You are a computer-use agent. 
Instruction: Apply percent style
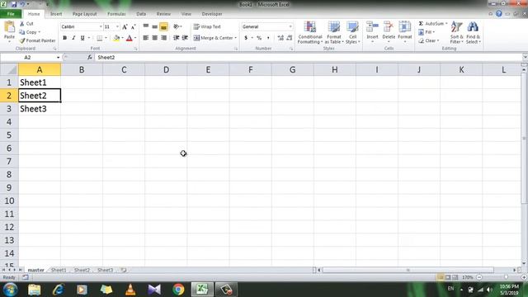pos(259,38)
